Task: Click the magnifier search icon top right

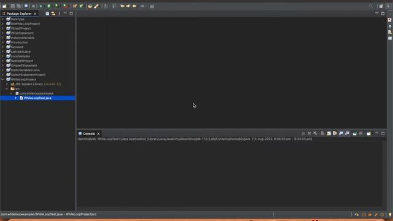Action: [x=371, y=6]
